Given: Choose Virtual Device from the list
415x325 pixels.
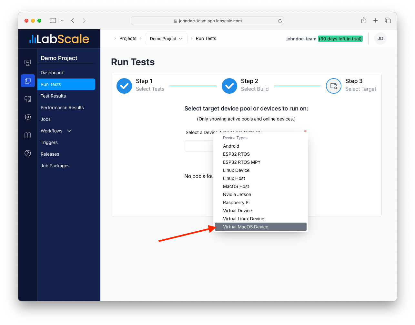Looking at the screenshot, I should pos(261,211).
